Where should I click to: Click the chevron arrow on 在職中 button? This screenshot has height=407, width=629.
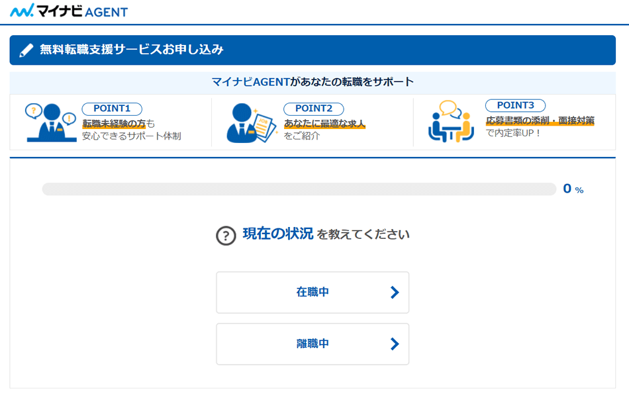point(395,293)
